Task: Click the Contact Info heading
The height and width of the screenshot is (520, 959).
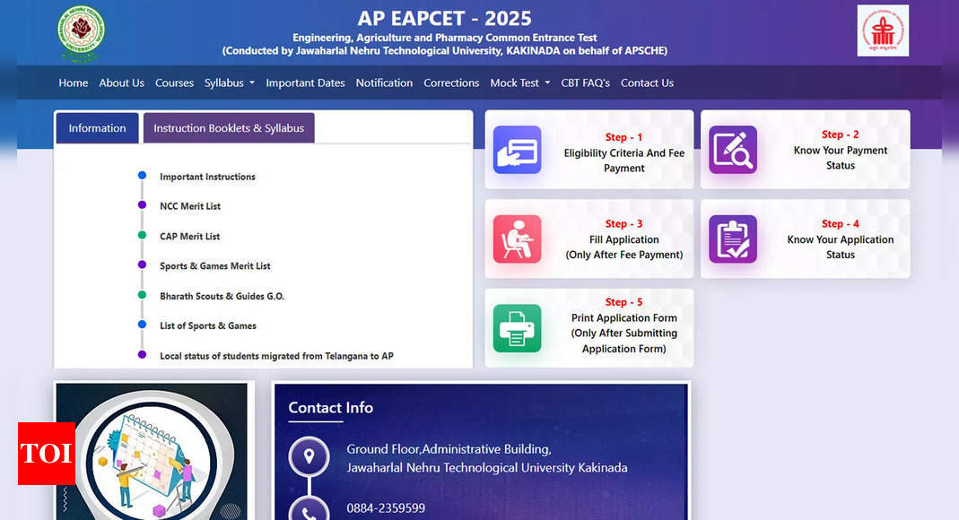Action: click(x=331, y=408)
